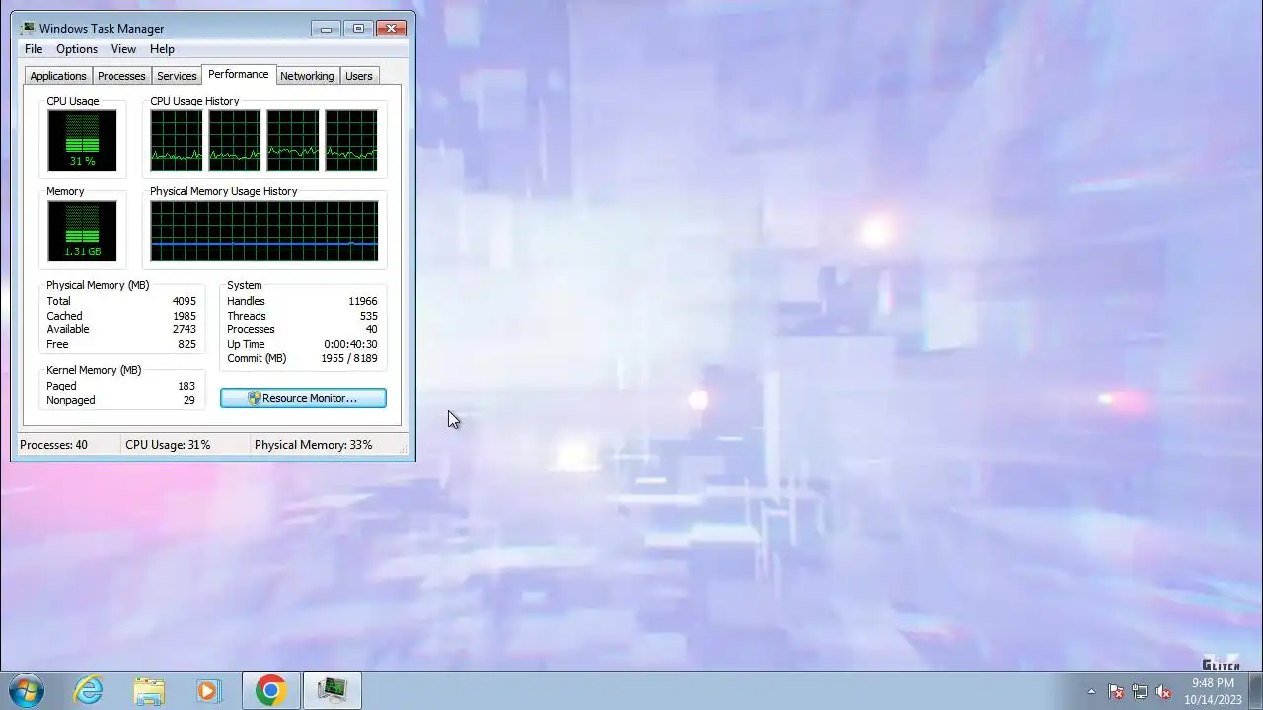1263x710 pixels.
Task: Select the Performance tab
Action: [238, 74]
